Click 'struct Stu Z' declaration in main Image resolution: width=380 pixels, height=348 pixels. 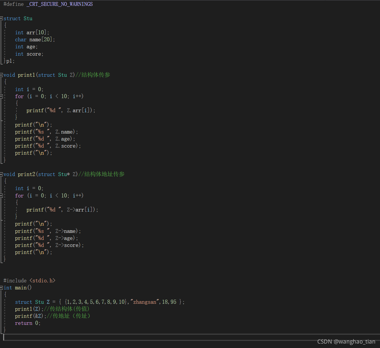32,302
